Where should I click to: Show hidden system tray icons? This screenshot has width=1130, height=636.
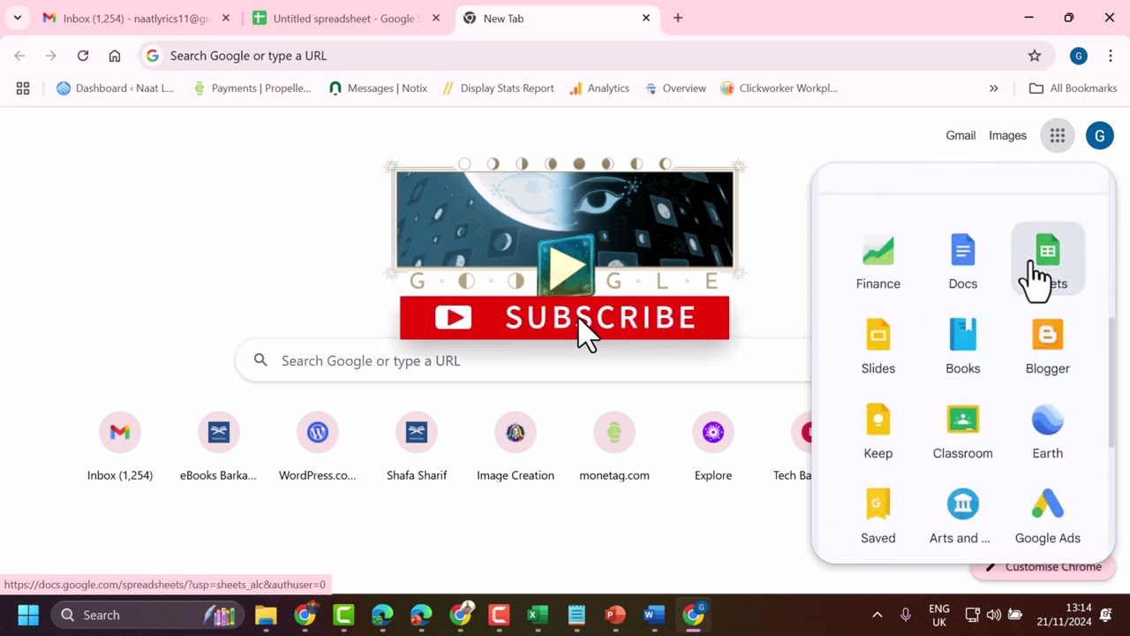[x=877, y=615]
